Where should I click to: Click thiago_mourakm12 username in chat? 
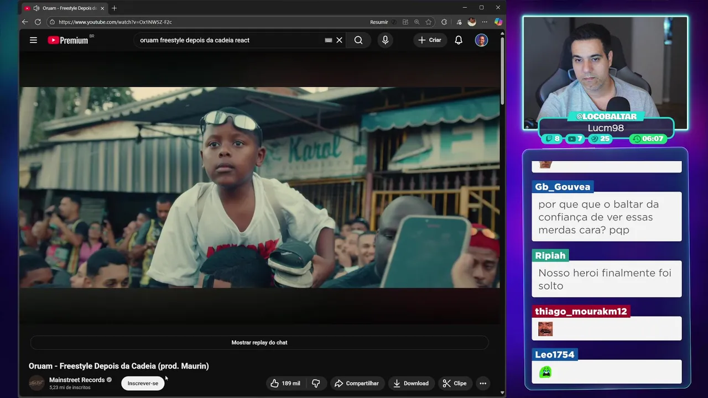tap(581, 311)
